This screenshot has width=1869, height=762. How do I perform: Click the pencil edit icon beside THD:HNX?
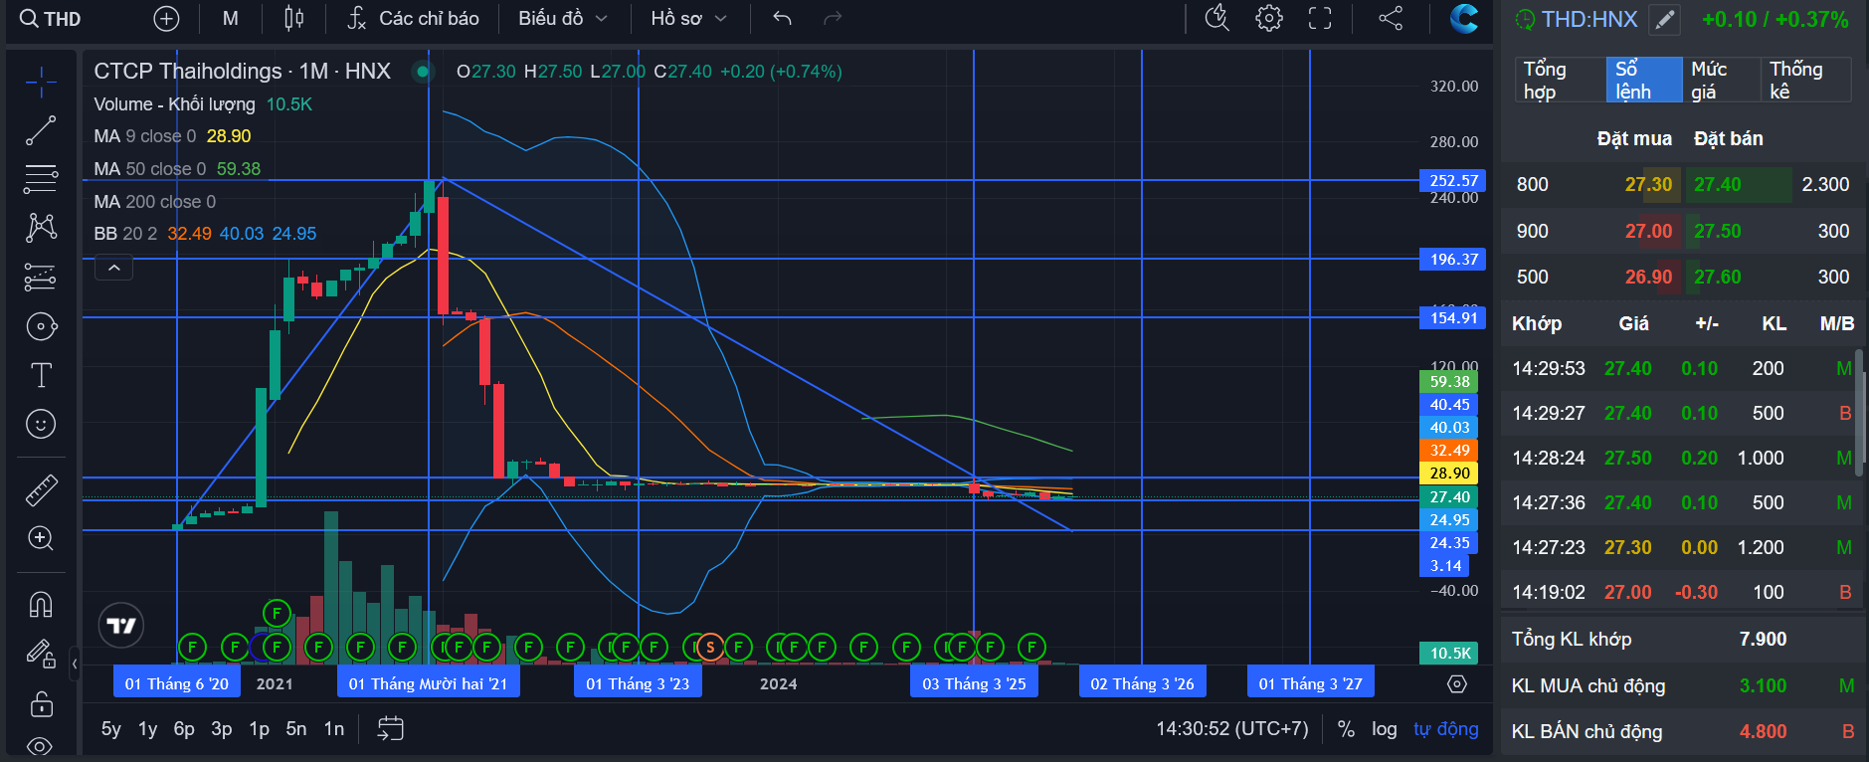point(1664,20)
